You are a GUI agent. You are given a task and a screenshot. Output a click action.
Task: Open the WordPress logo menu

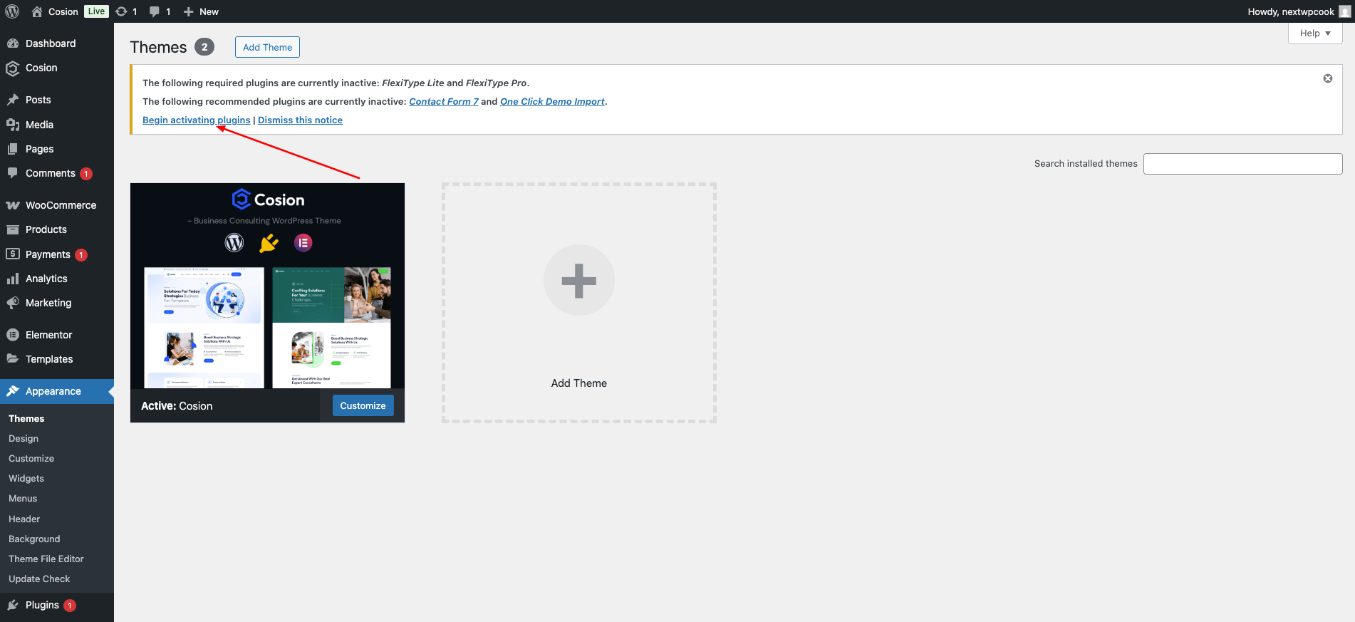click(12, 11)
